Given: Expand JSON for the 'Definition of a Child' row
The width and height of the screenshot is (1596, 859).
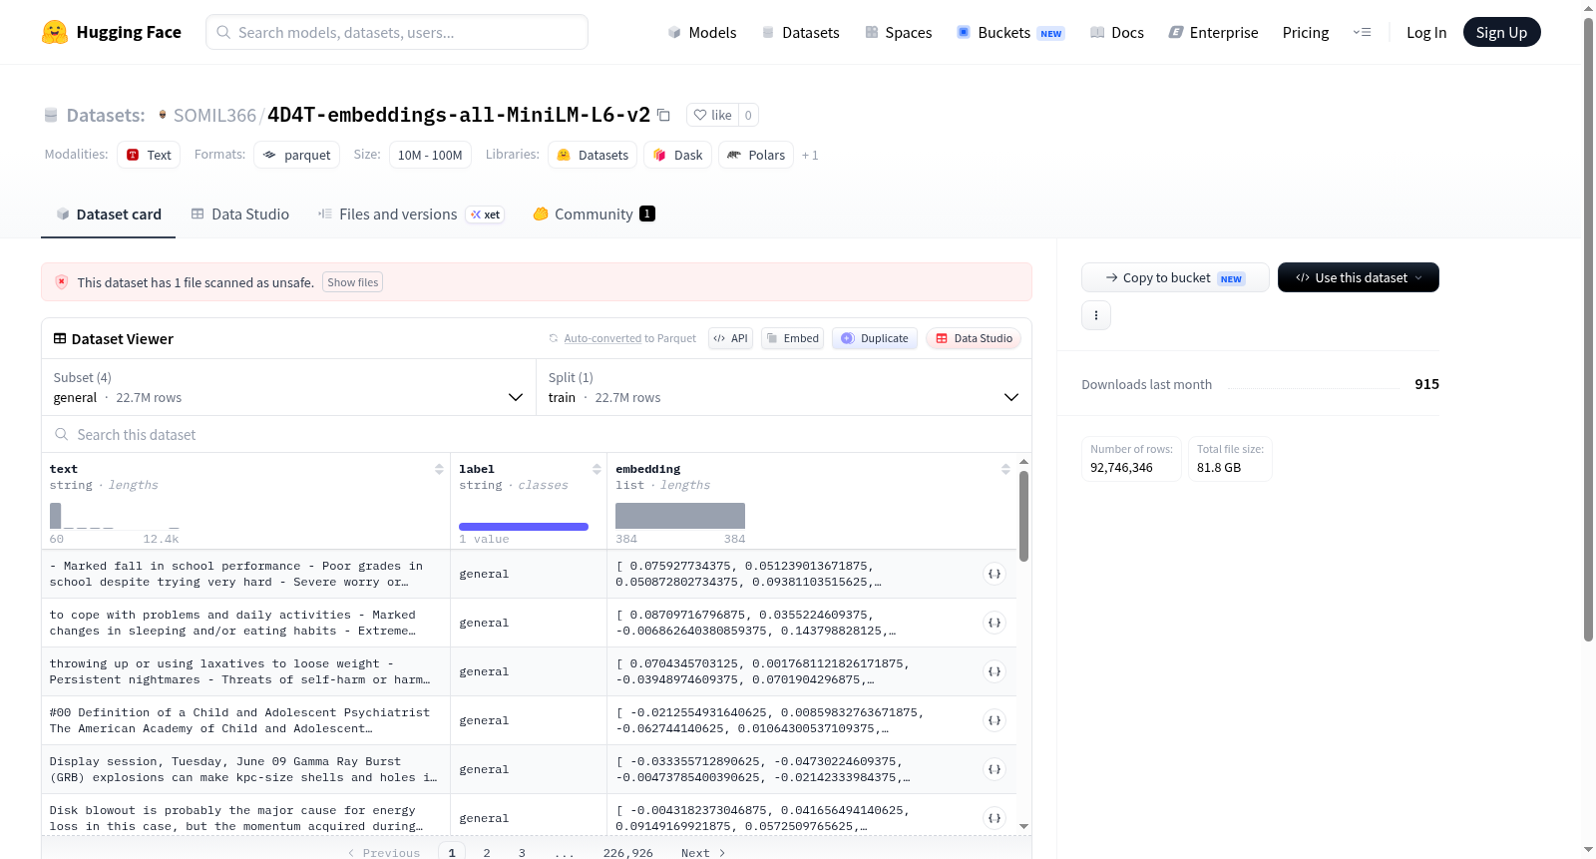Looking at the screenshot, I should pos(995,720).
